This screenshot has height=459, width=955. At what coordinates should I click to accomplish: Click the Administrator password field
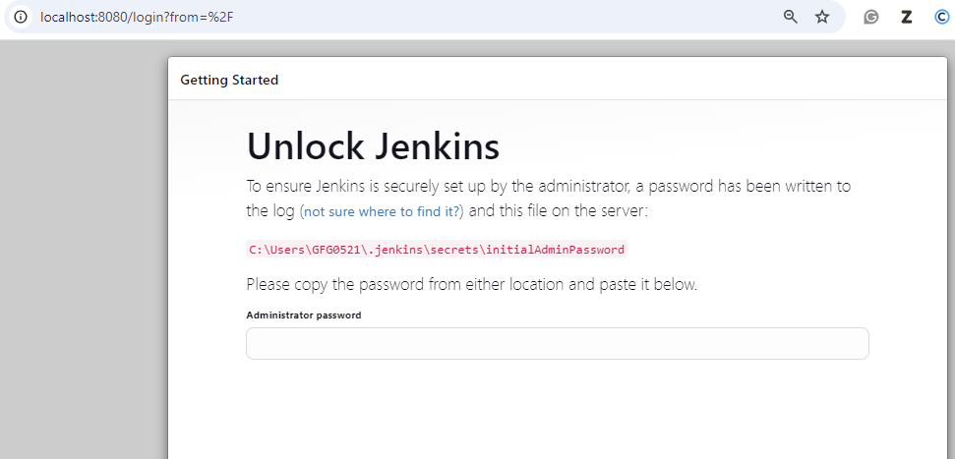[x=557, y=344]
